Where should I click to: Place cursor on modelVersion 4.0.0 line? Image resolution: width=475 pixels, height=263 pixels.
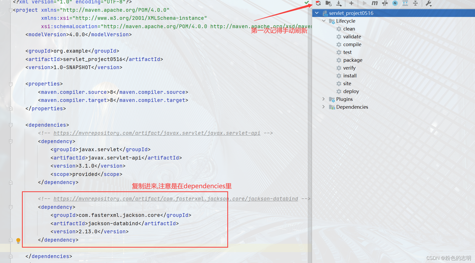pyautogui.click(x=79, y=35)
